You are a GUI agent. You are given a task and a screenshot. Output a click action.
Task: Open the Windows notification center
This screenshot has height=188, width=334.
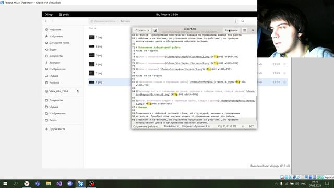pos(327,183)
